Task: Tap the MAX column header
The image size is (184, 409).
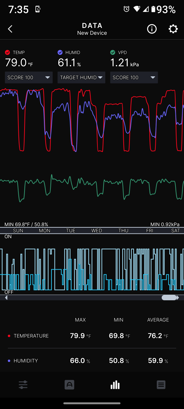Action: (80, 320)
